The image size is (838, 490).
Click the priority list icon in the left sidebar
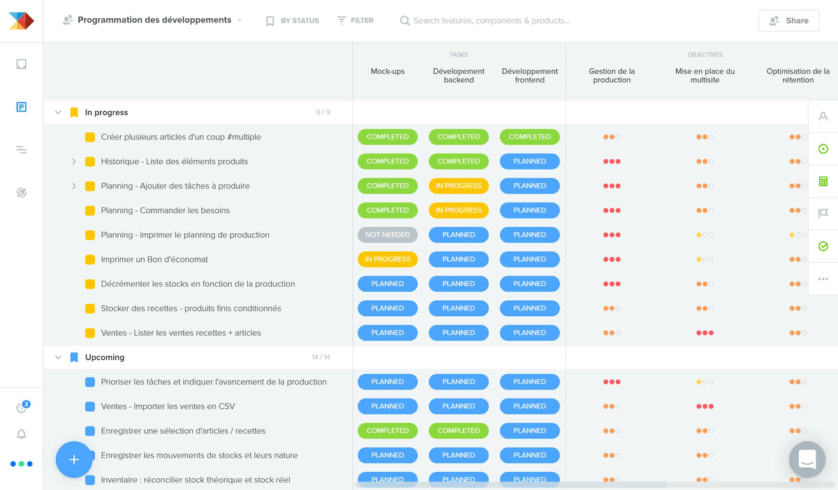[x=21, y=149]
